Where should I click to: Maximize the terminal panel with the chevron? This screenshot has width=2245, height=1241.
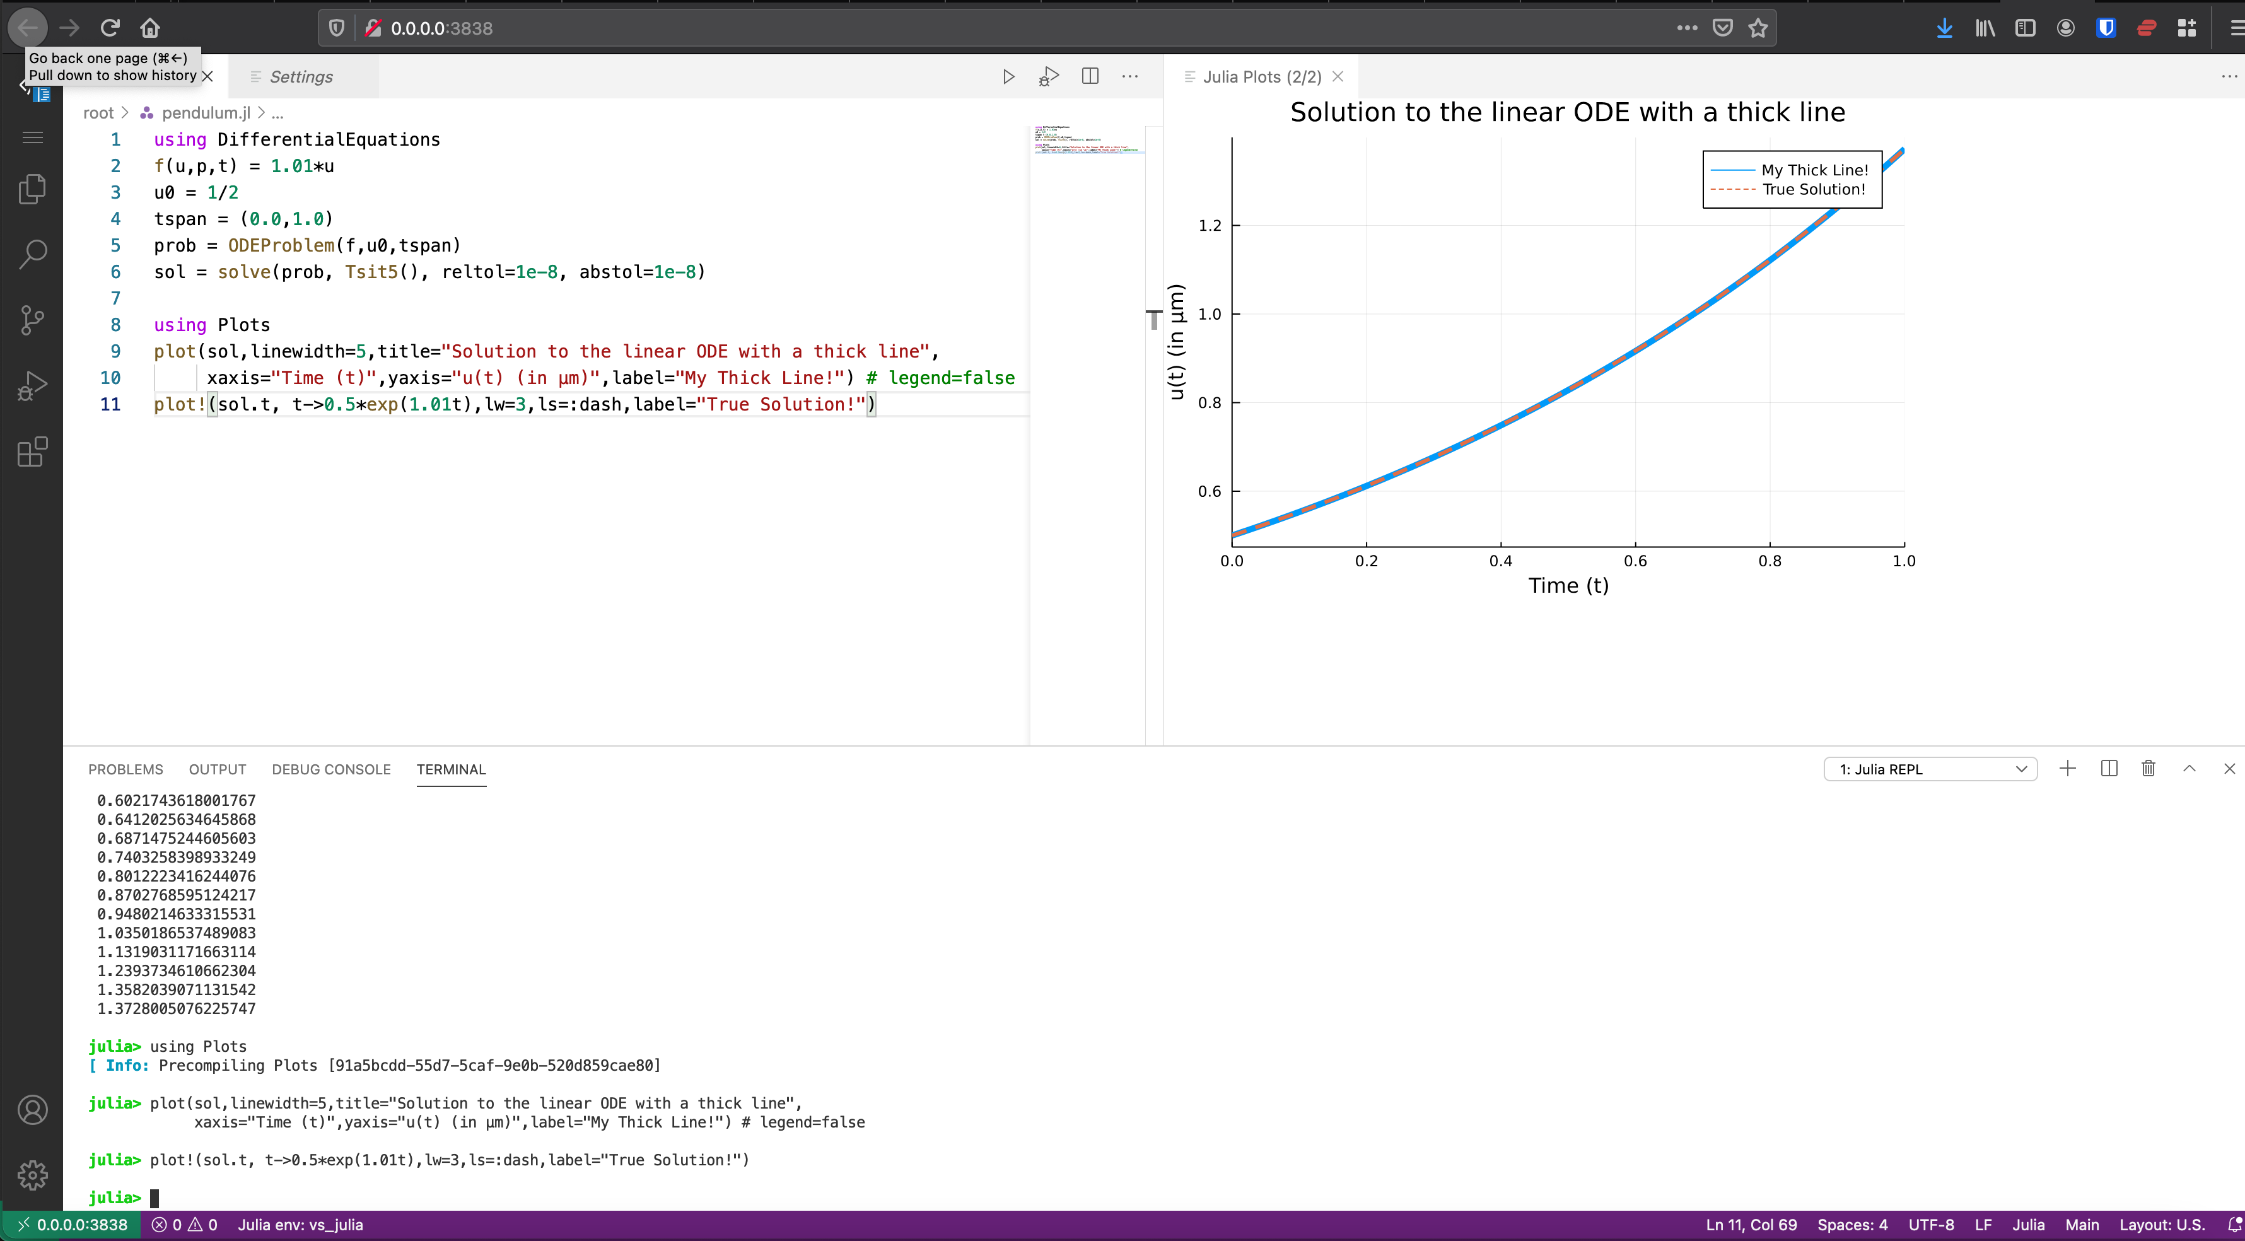[2188, 769]
